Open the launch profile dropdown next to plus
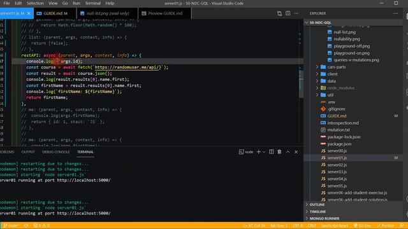 264,152
